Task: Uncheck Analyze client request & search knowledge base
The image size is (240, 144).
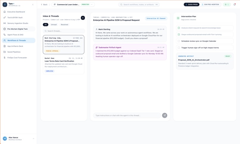Action: (x=179, y=28)
